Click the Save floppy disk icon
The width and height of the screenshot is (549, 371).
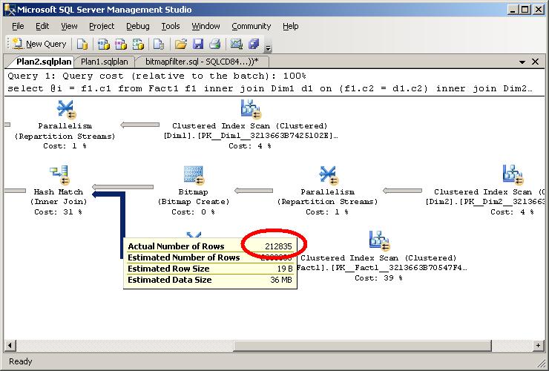click(x=198, y=44)
